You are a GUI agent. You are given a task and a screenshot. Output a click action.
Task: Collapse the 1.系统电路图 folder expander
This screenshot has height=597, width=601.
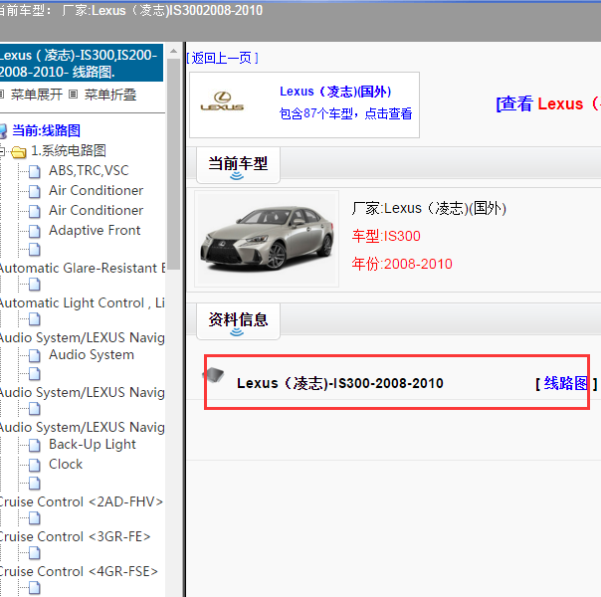[x=2, y=151]
